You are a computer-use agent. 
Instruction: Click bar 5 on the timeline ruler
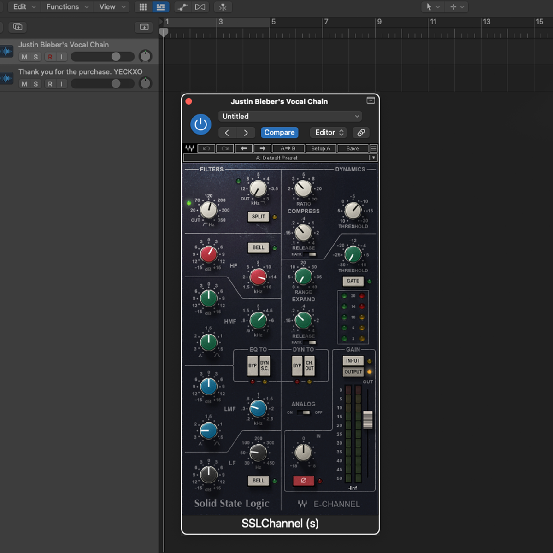point(273,22)
